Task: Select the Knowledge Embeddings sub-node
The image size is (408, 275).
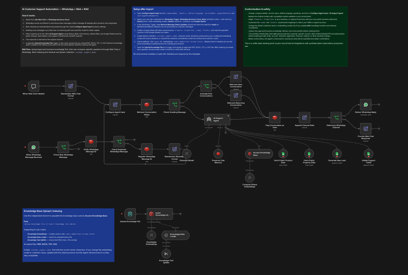Action: coord(151,236)
